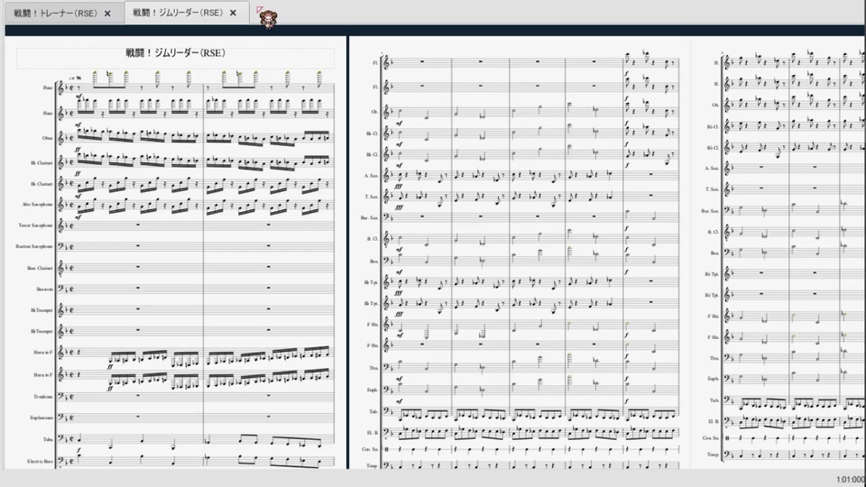The image size is (866, 487).
Task: Select the Bass Clarinet staff label
Action: (x=40, y=269)
